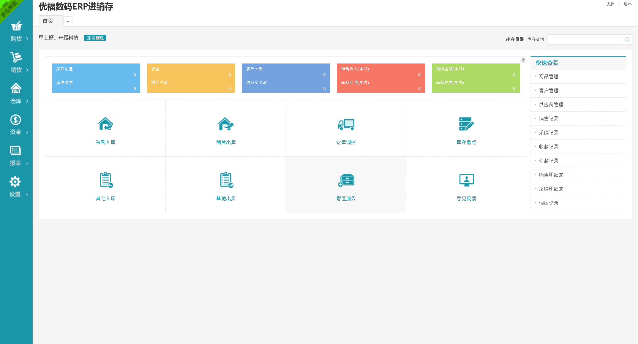The width and height of the screenshot is (638, 344).
Task: Click the 退出 logout link
Action: pyautogui.click(x=628, y=4)
